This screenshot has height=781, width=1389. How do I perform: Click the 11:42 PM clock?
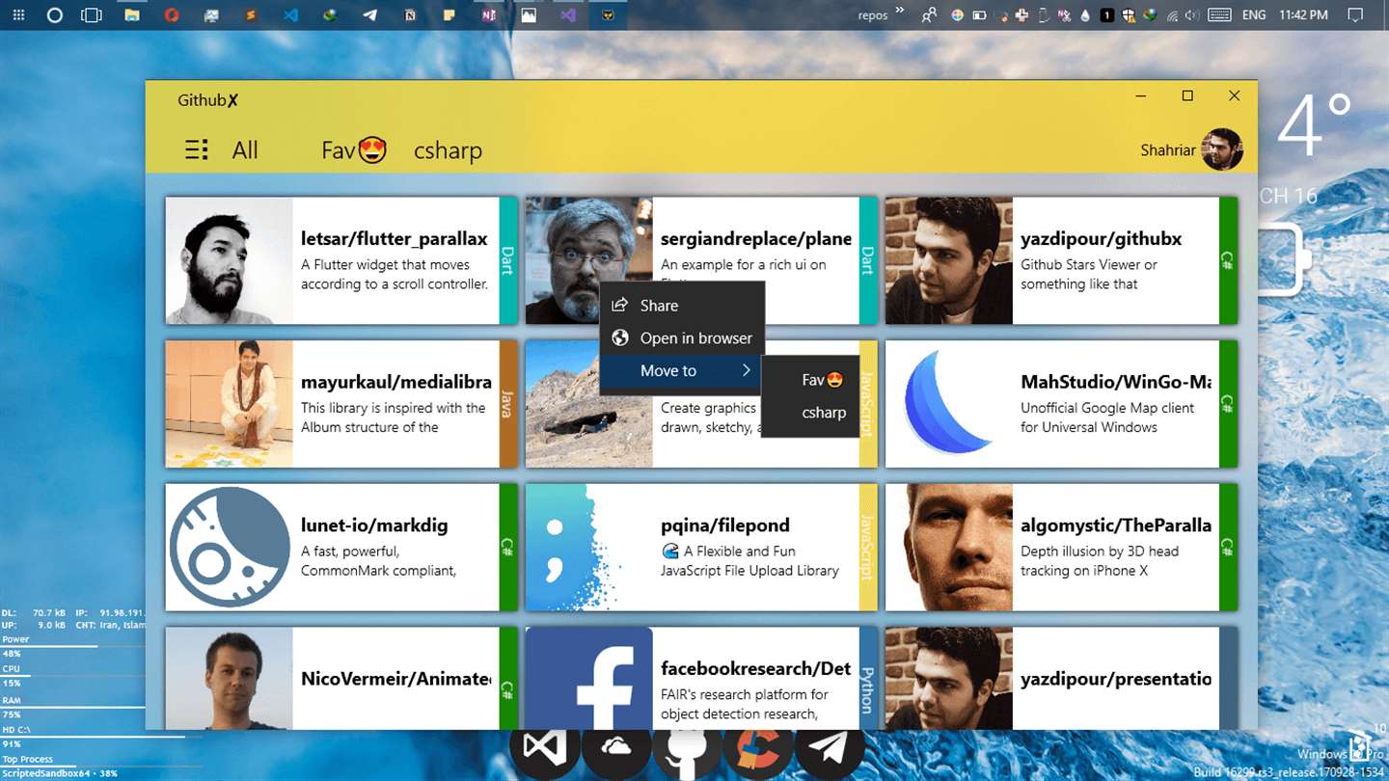[x=1303, y=15]
